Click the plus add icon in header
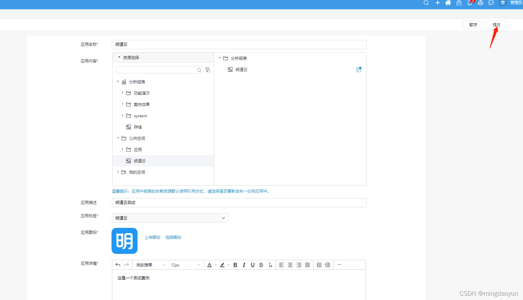Screen dimensions: 523x300 click(438, 3)
